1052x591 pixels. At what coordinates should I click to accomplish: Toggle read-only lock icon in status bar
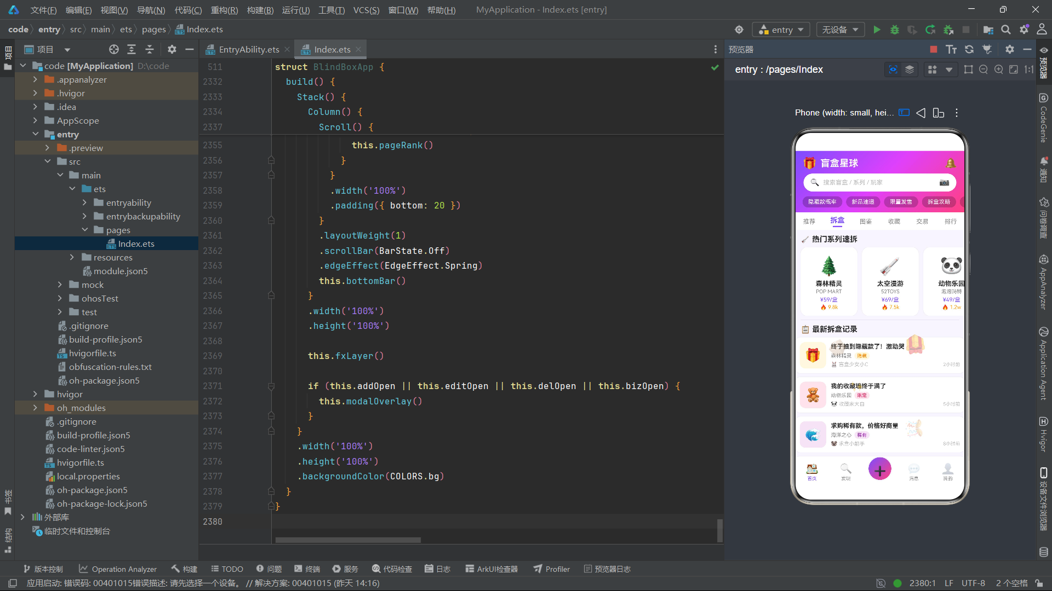point(1039,583)
